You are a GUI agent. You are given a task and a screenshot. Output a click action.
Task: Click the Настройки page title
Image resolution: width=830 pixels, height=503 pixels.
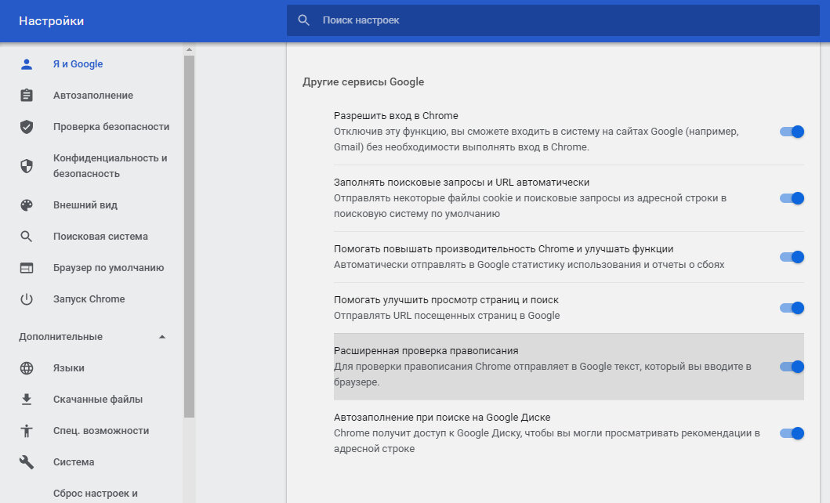52,21
